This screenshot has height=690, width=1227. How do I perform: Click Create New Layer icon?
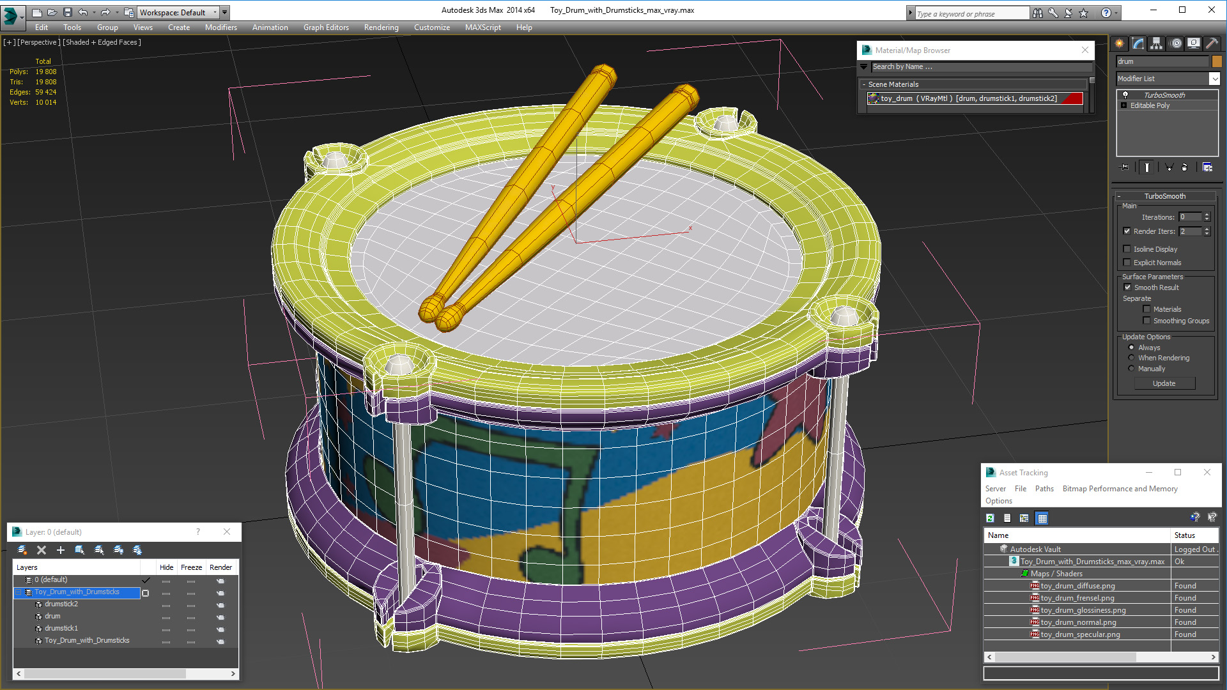point(22,550)
